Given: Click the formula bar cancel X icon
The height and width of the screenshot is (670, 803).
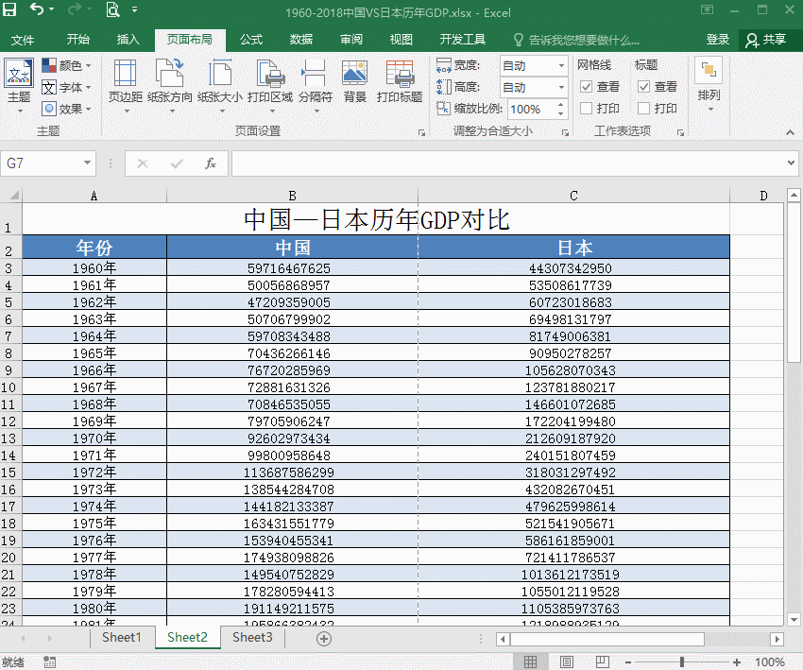Looking at the screenshot, I should [x=143, y=163].
